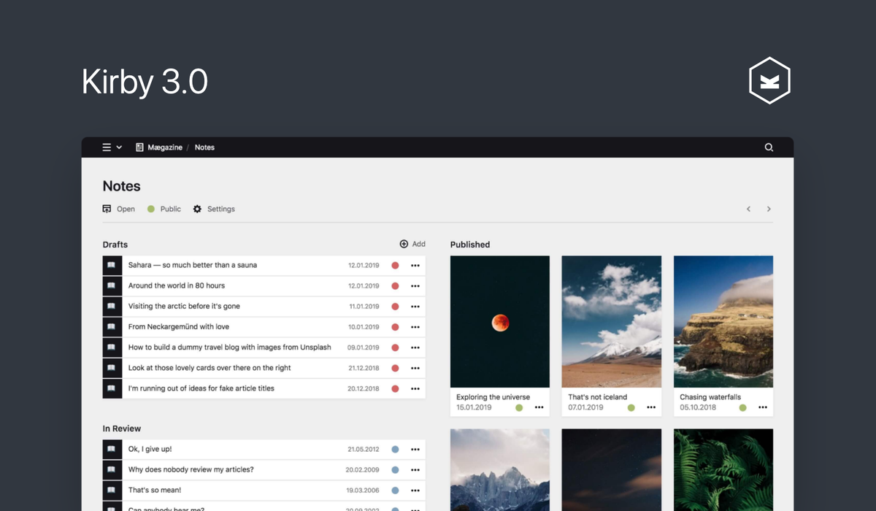
Task: Go to previous page arrow
Action: point(748,209)
